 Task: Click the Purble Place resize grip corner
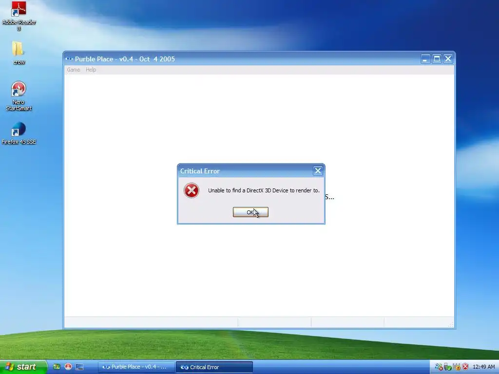click(451, 324)
